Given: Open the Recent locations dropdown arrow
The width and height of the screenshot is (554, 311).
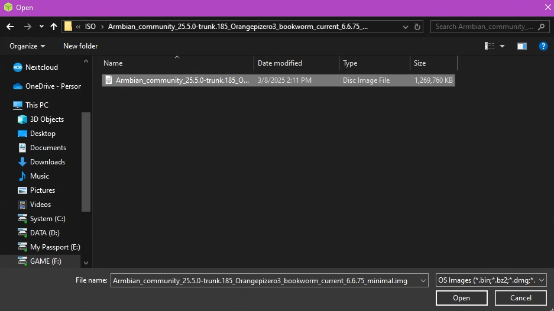Looking at the screenshot, I should point(41,27).
